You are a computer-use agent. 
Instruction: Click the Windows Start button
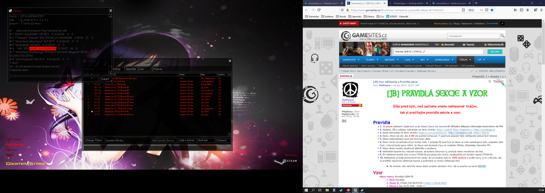tap(306, 190)
